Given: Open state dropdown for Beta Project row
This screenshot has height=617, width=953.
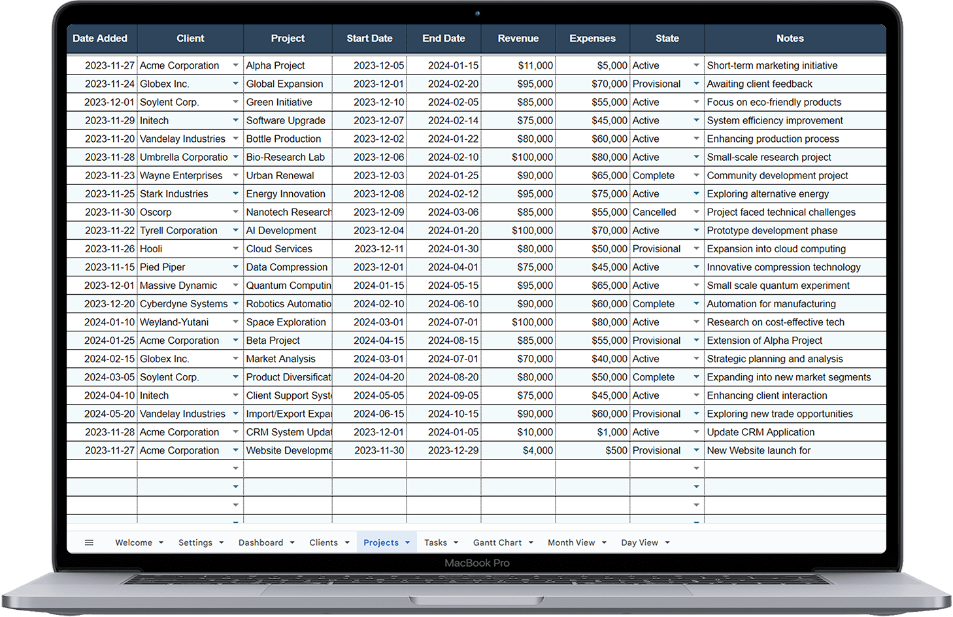Looking at the screenshot, I should click(696, 340).
